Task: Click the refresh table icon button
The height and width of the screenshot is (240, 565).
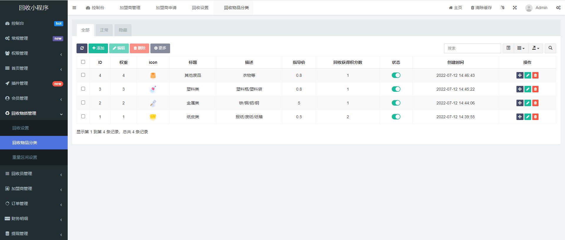Action: pos(82,48)
